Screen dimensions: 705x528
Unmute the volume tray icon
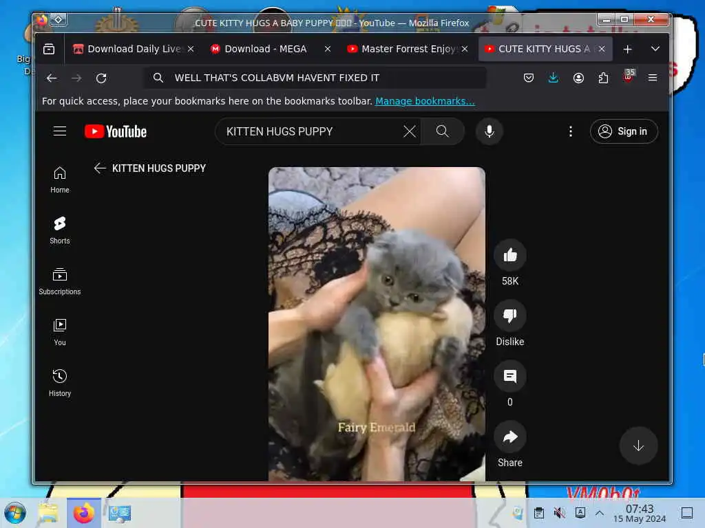point(559,512)
